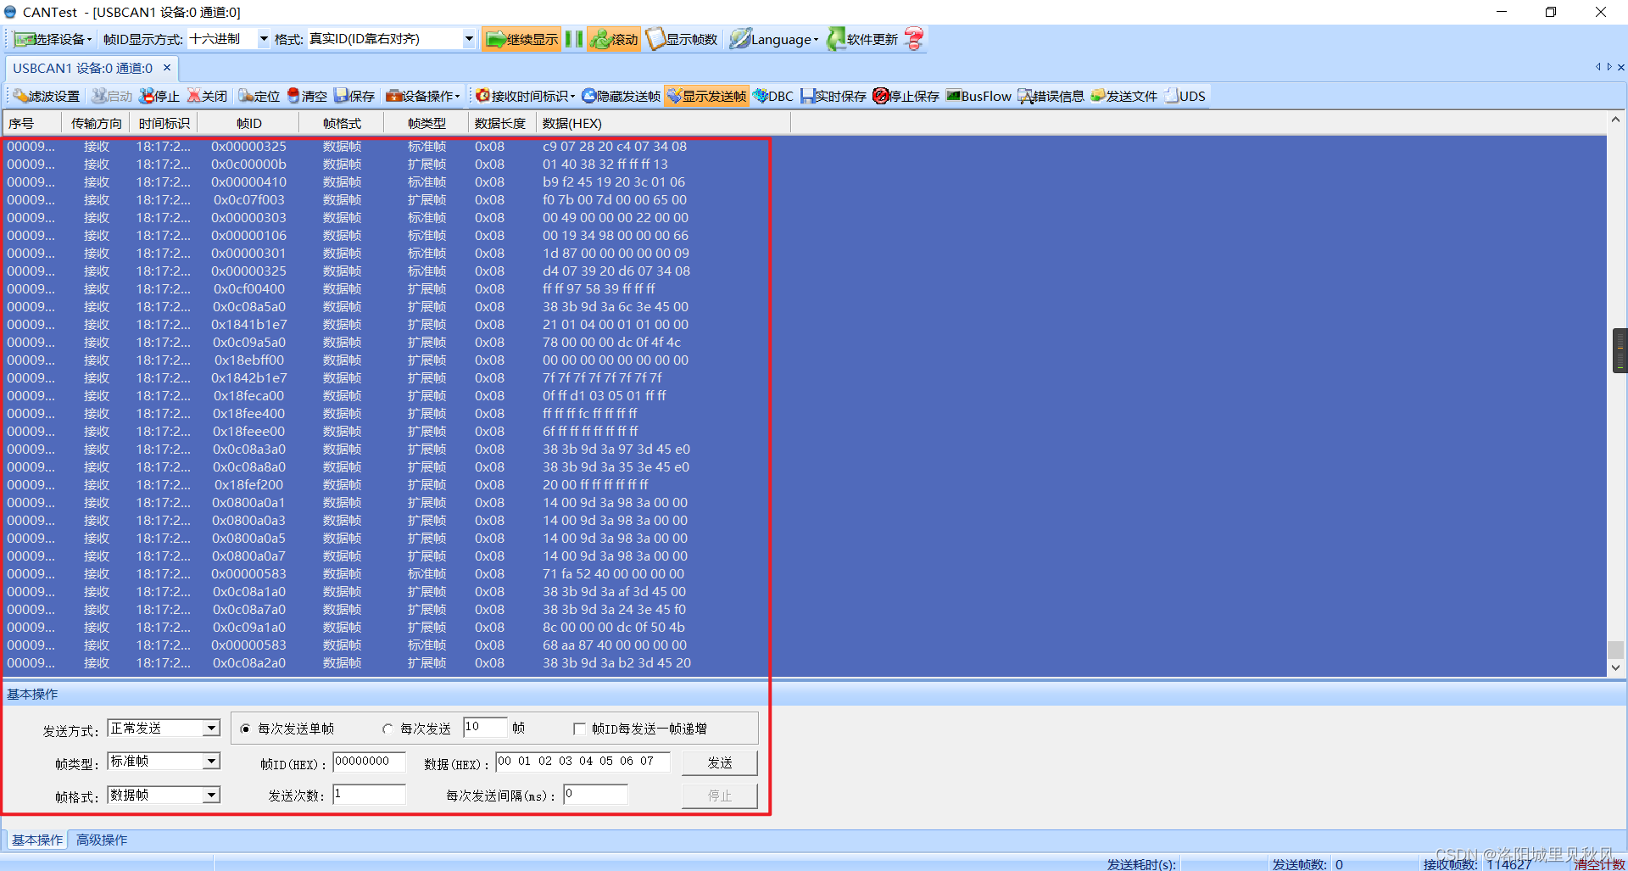Expand the 发送方式 正常发送 dropdown

click(211, 729)
